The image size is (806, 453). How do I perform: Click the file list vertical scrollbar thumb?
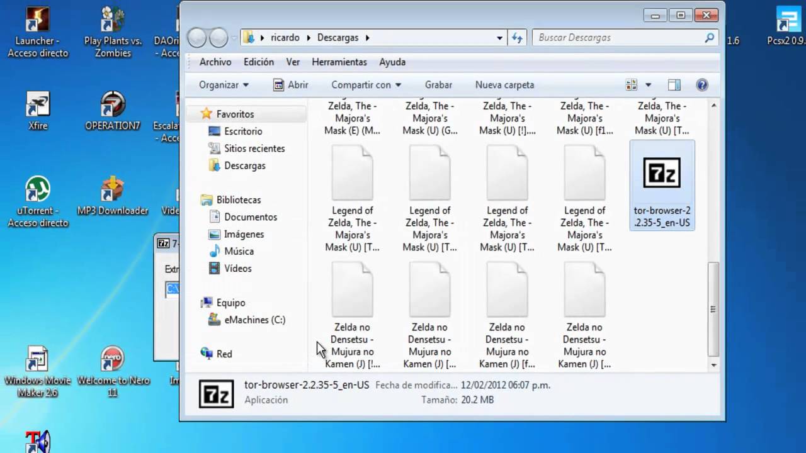pos(713,309)
